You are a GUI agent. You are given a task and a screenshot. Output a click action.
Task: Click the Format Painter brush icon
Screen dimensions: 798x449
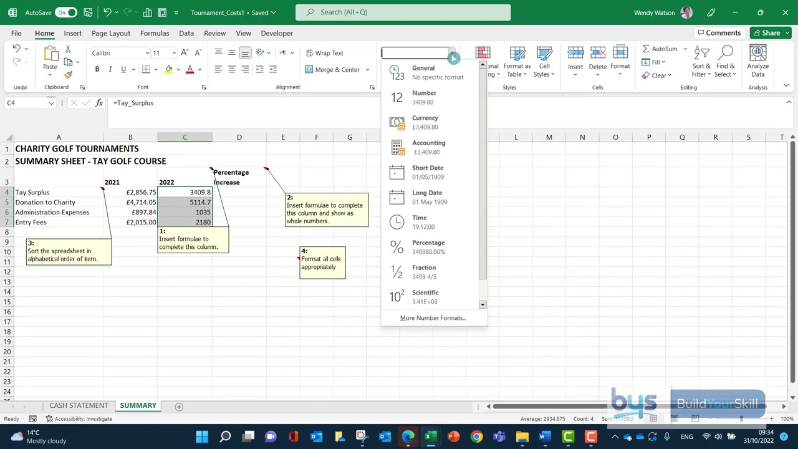click(x=68, y=75)
